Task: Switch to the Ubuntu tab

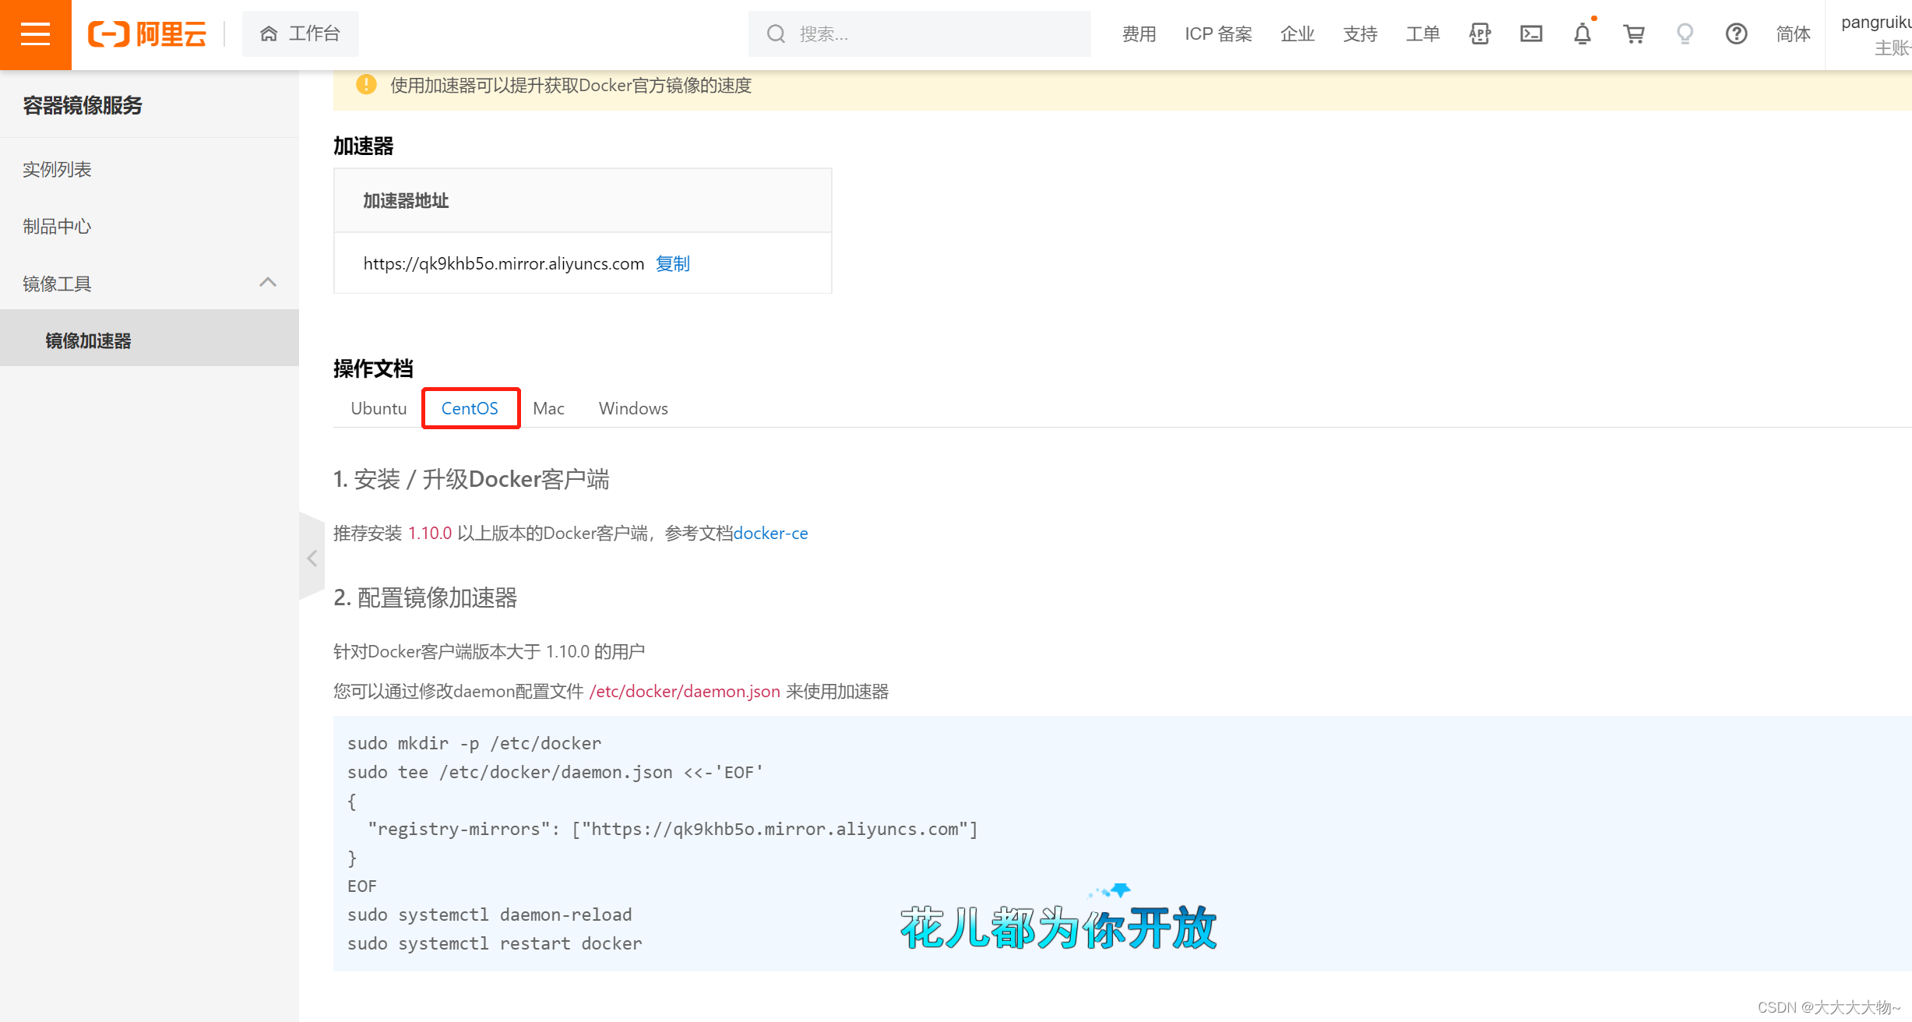Action: 379,409
